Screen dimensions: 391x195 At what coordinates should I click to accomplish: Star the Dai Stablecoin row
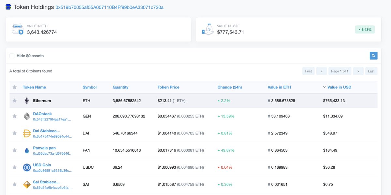click(x=15, y=133)
